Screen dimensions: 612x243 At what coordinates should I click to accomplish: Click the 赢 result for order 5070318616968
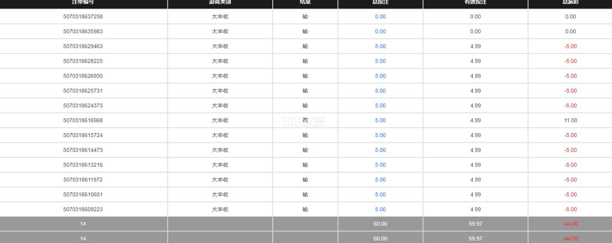point(305,120)
